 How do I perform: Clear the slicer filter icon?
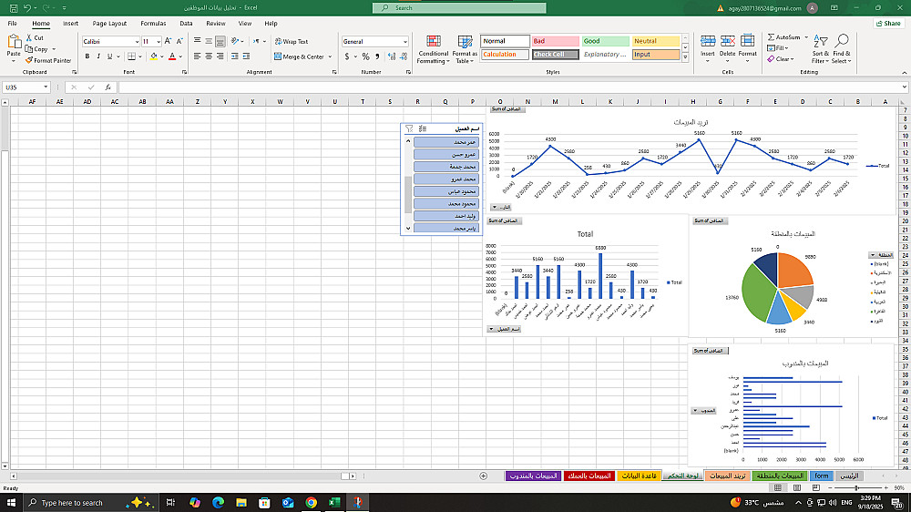tap(409, 129)
